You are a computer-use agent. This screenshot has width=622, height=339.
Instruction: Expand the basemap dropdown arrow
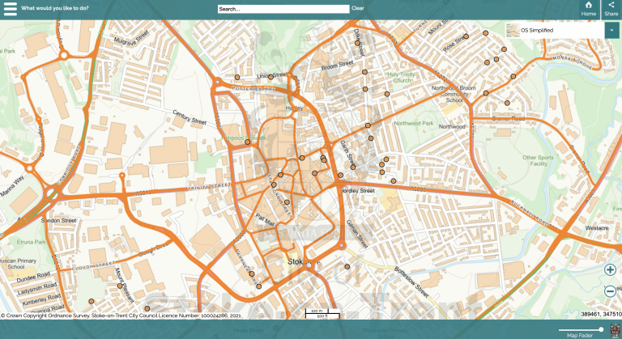pos(611,31)
